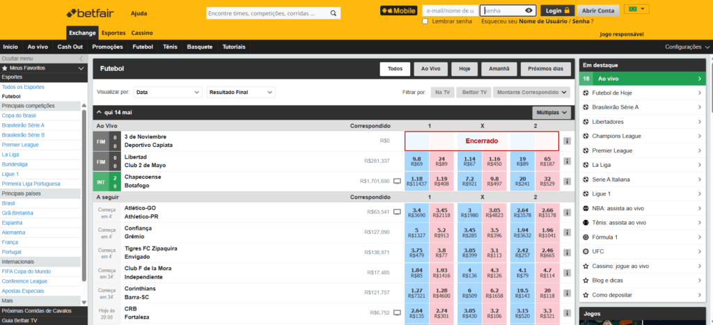Open the Múltiplas dropdown
This screenshot has height=325, width=713.
pos(551,112)
